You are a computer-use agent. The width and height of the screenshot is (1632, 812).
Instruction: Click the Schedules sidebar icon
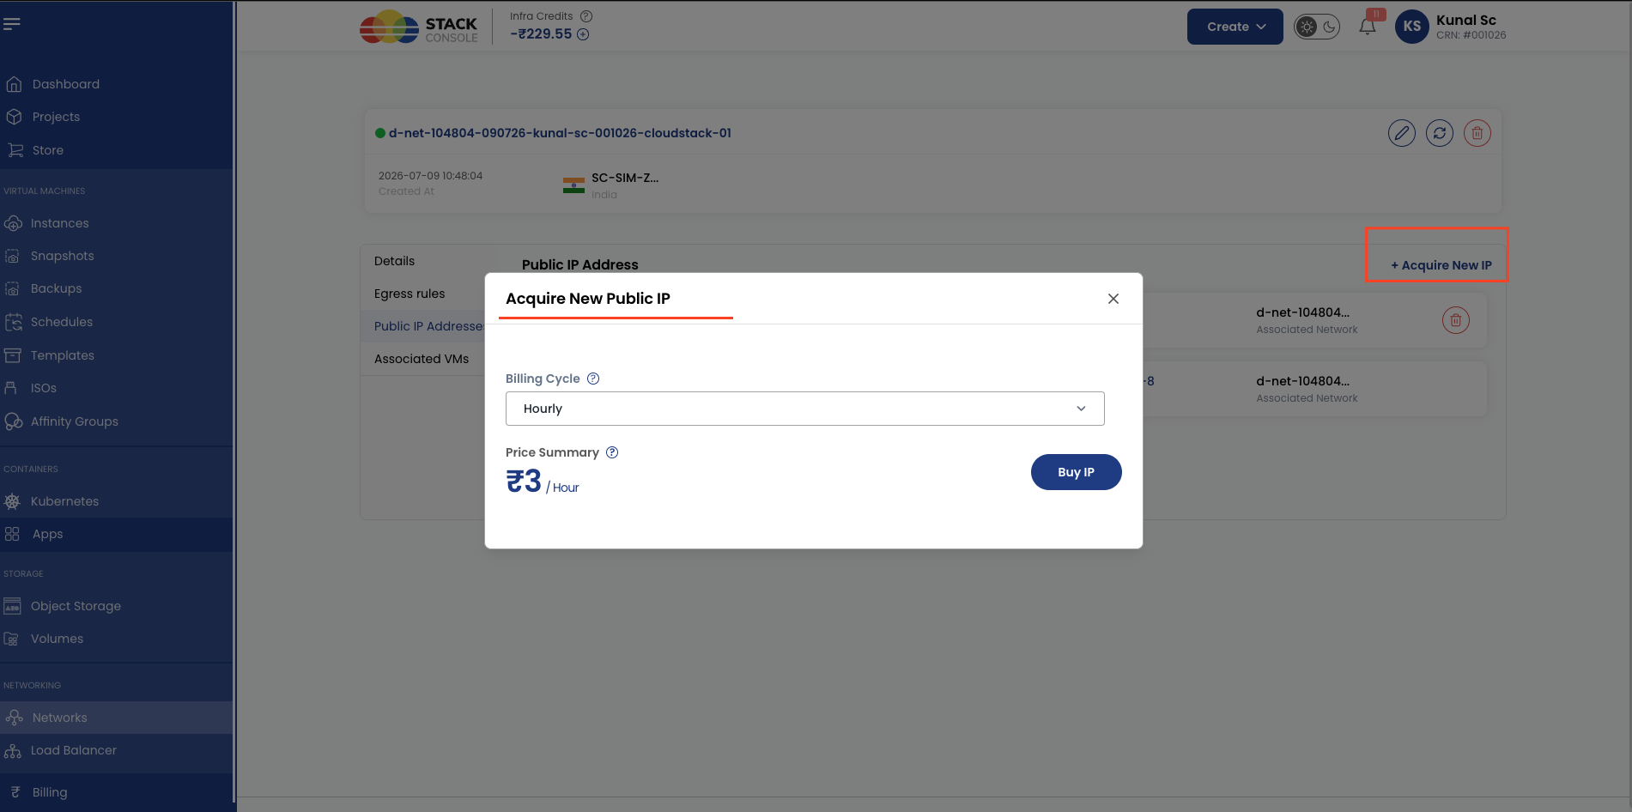point(13,322)
